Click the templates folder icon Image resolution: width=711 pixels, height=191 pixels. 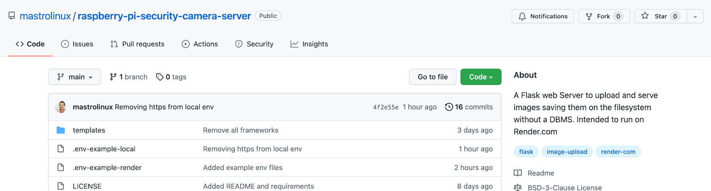pos(61,130)
